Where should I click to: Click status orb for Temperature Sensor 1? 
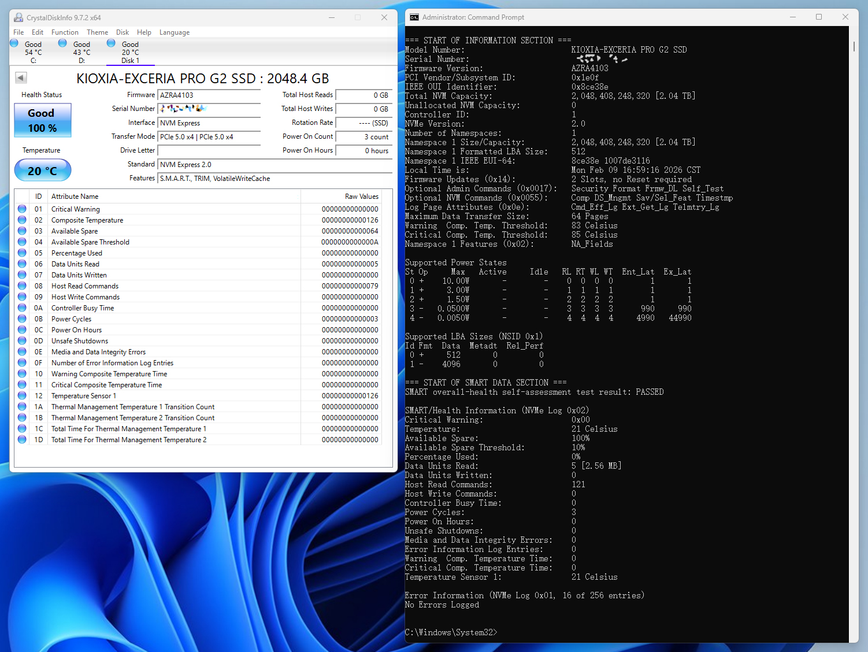point(22,395)
